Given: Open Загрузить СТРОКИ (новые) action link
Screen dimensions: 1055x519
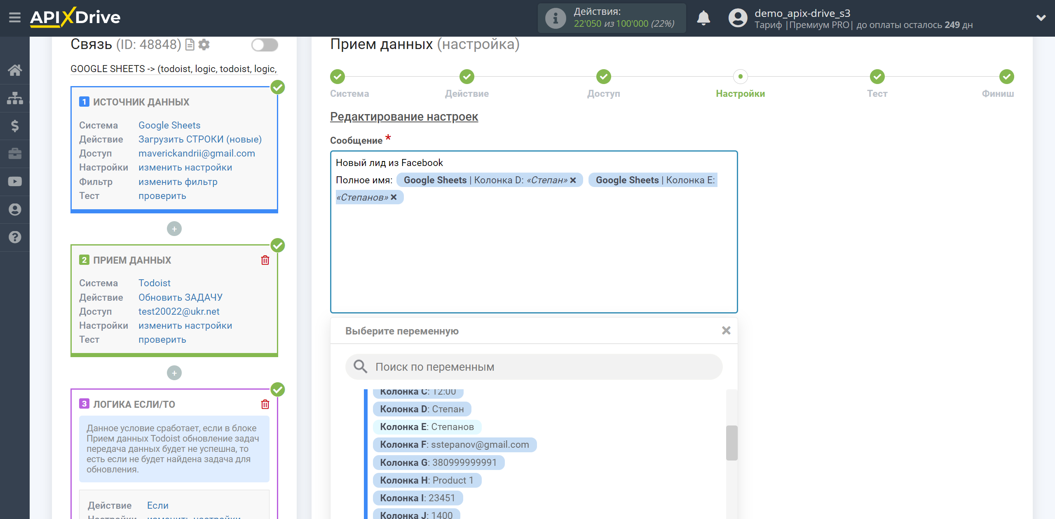Looking at the screenshot, I should [200, 139].
